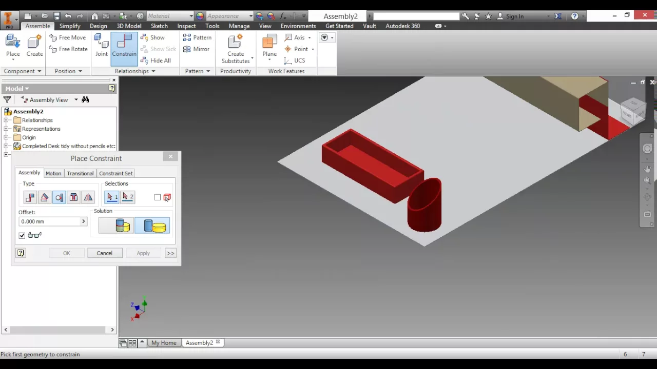Choose the Outside tangent solution
The image size is (657, 369).
click(152, 225)
